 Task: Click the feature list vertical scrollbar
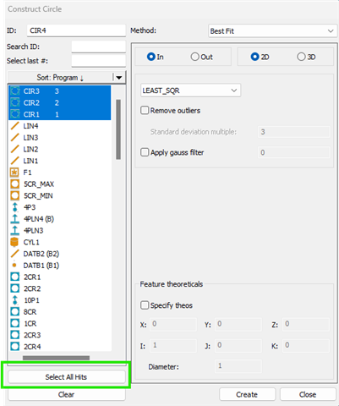(118, 129)
